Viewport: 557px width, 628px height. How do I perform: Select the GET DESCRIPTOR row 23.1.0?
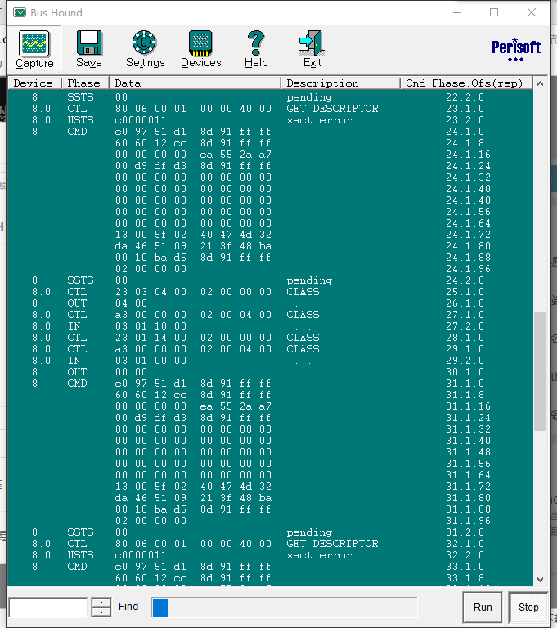(x=271, y=109)
